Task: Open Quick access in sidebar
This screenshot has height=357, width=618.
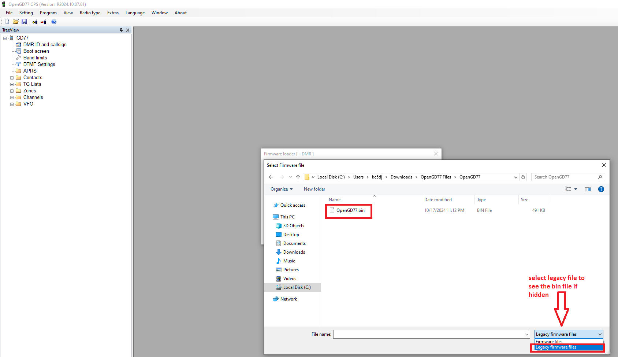Action: [x=293, y=205]
